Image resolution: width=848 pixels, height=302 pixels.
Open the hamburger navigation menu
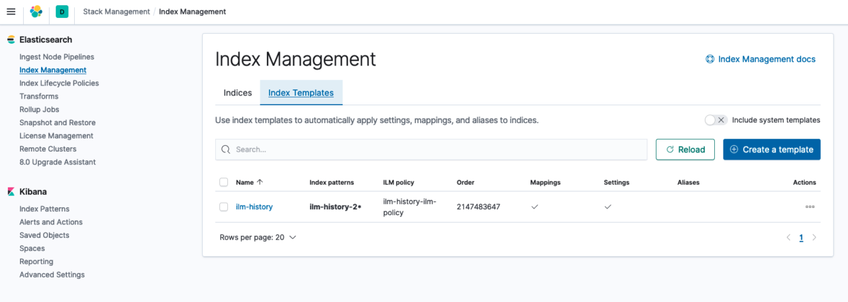coord(11,11)
